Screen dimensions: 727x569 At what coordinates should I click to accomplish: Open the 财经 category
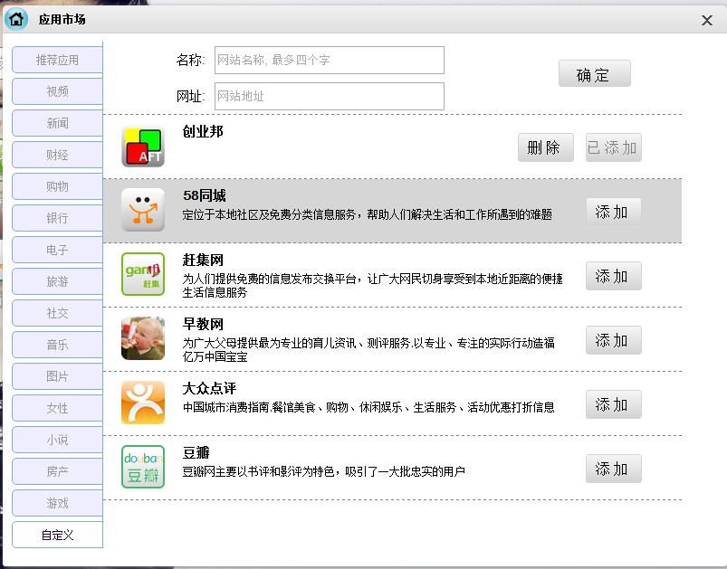click(x=58, y=155)
